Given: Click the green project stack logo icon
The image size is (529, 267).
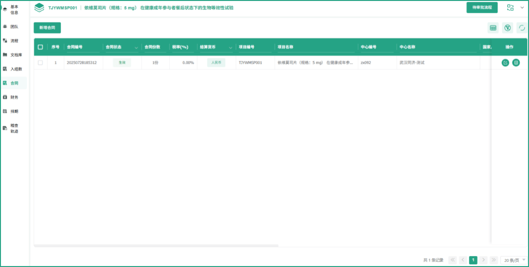Looking at the screenshot, I should point(40,8).
